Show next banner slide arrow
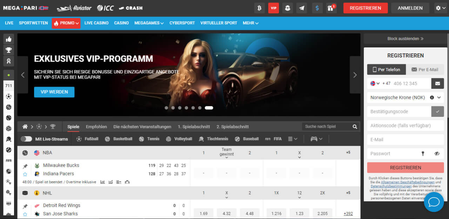This screenshot has height=219, width=449. point(355,75)
